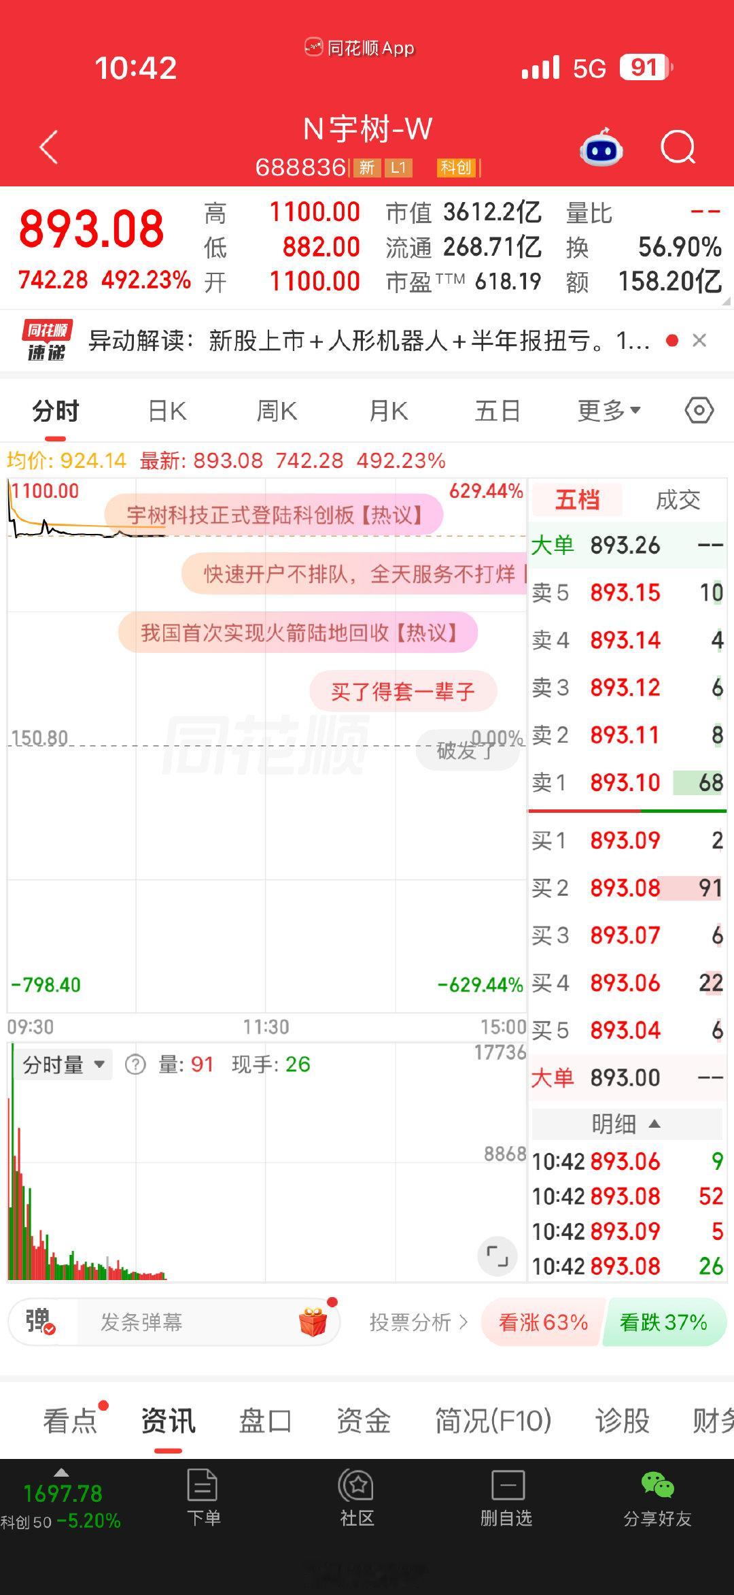Open the 诊股 stock diagnosis tab
This screenshot has width=734, height=1595.
pyautogui.click(x=623, y=1420)
